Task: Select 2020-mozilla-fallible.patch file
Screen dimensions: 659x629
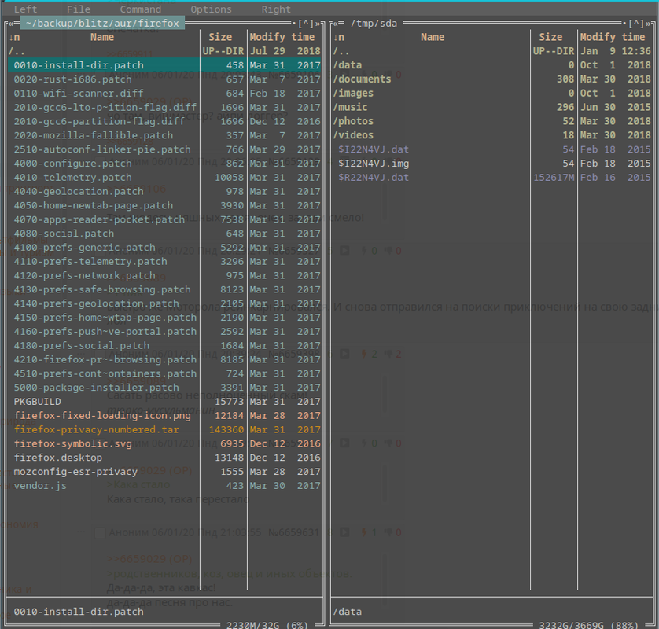Action: pos(164,135)
